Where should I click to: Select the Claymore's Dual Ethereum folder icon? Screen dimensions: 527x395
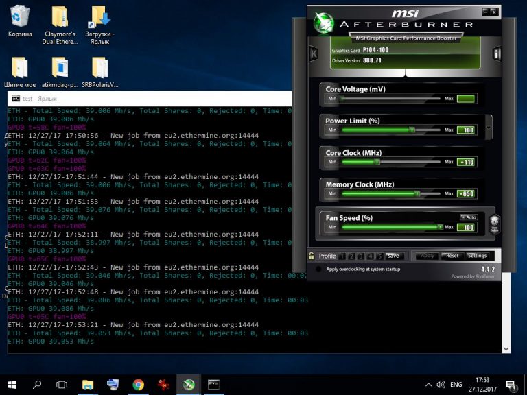(60, 17)
